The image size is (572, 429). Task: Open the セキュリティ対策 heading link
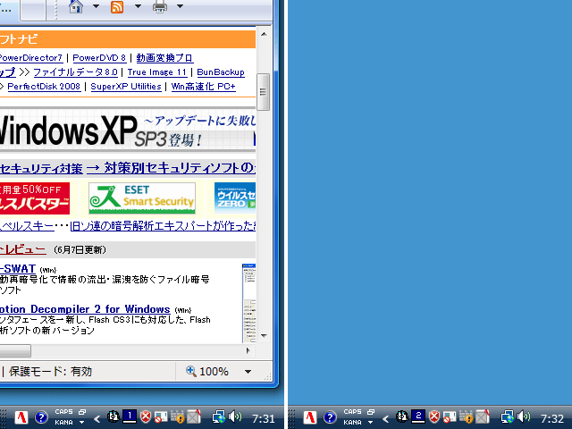(41, 168)
